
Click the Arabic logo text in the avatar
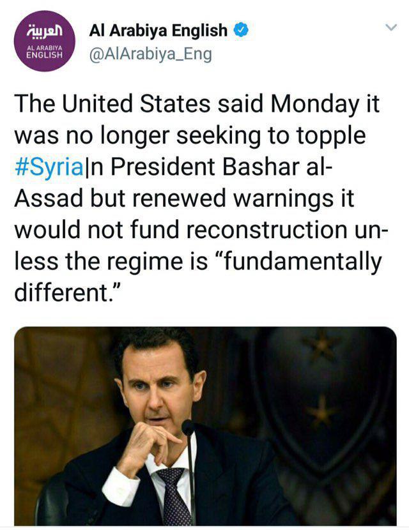click(x=44, y=31)
